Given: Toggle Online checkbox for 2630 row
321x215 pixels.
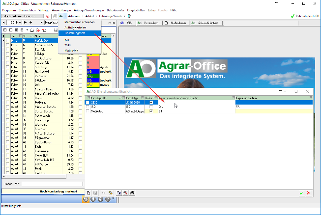Looking at the screenshot, I should (x=151, y=103).
